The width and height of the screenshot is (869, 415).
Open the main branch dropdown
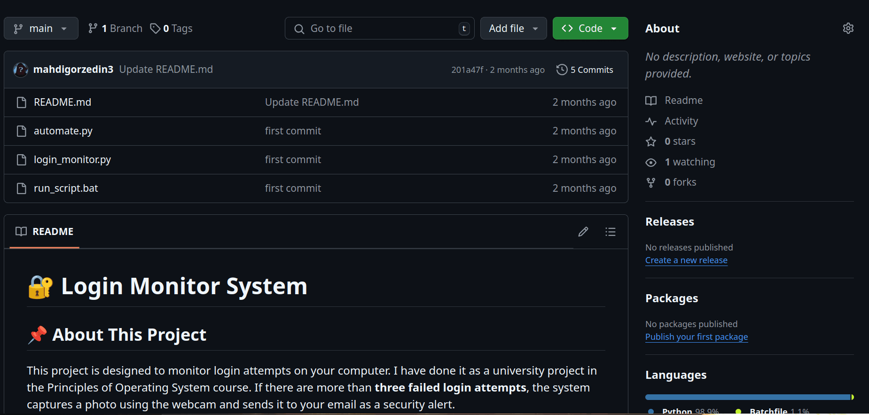pyautogui.click(x=41, y=28)
